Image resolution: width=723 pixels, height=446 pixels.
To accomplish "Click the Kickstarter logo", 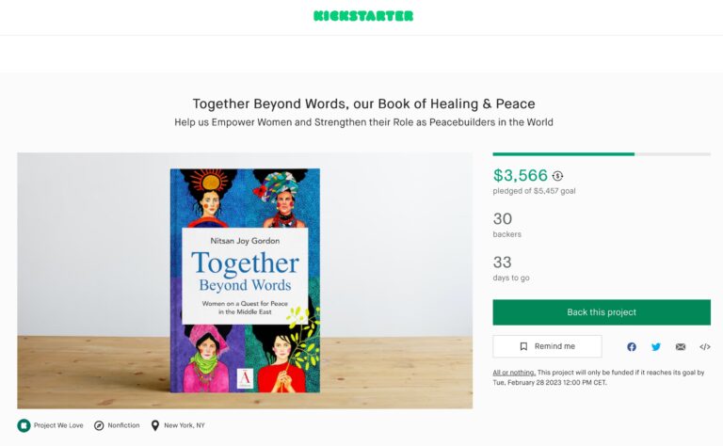I will coord(363,16).
